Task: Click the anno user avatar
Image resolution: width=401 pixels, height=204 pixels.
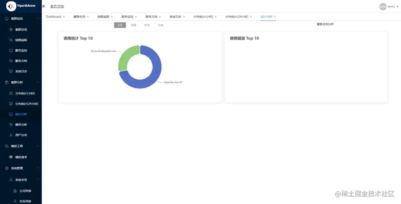Action: [x=383, y=7]
